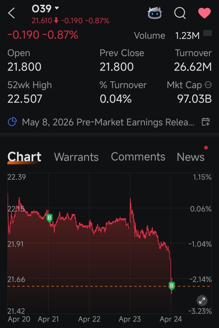This screenshot has height=328, width=219.
Task: Tap the Mkt Cap info icon
Action: click(x=208, y=85)
